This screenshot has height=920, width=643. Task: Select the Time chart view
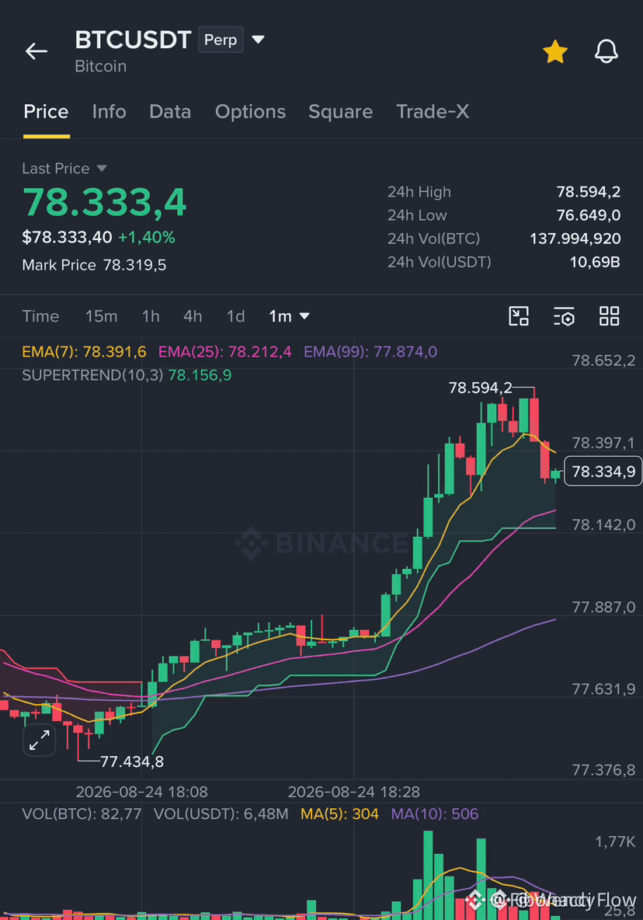[40, 316]
